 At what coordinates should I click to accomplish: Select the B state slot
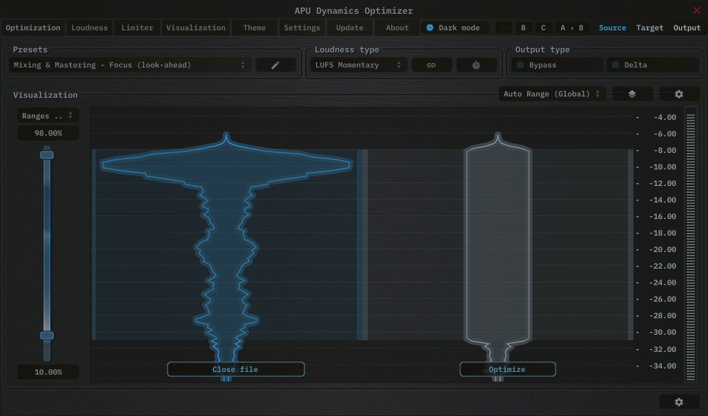point(523,28)
